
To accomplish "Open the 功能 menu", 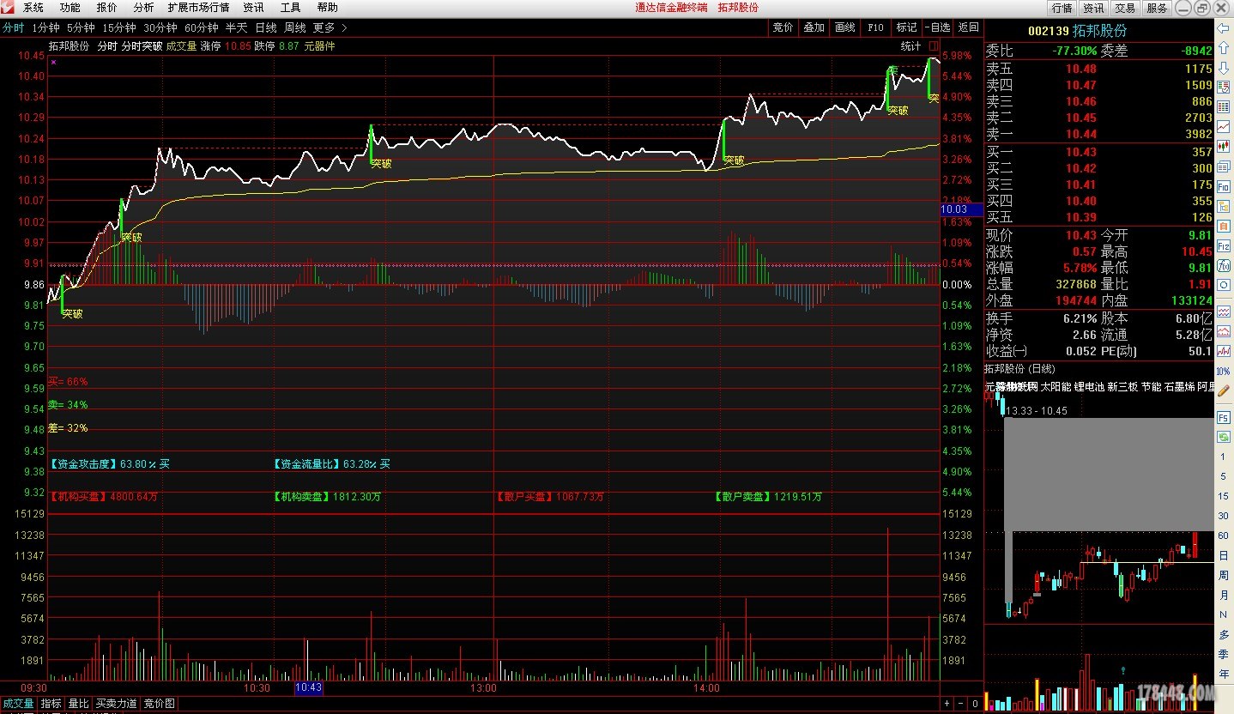I will [70, 7].
